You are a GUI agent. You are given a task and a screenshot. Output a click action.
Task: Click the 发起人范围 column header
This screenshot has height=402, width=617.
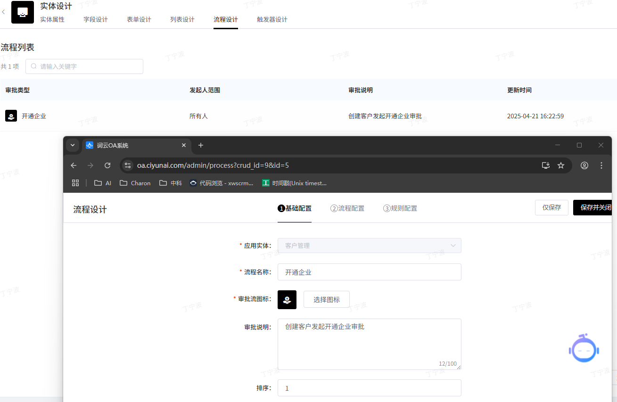pos(205,90)
